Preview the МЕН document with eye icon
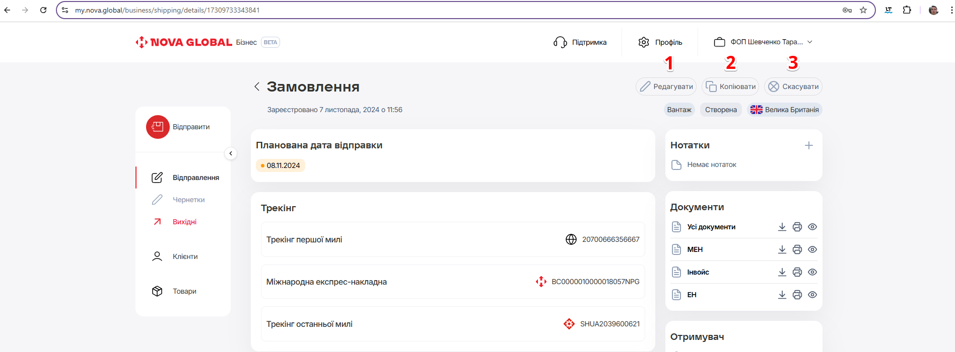The width and height of the screenshot is (955, 352). point(812,249)
